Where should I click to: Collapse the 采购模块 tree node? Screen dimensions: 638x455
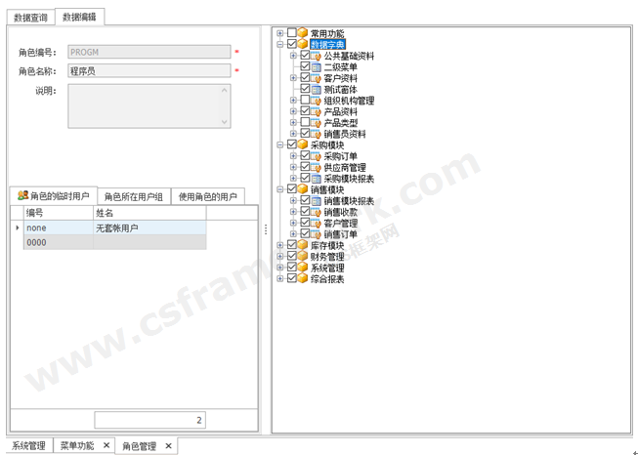tap(280, 145)
